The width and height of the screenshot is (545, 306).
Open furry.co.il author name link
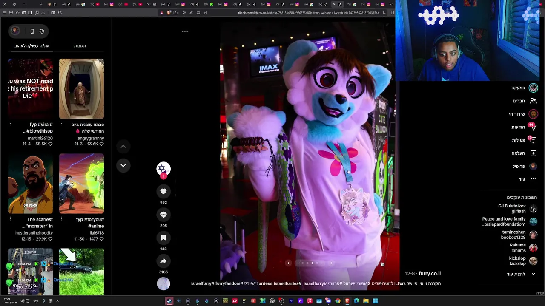pos(430,274)
